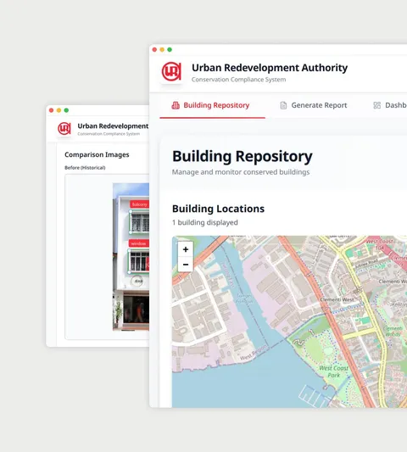
Task: Select the Building Repository tab label
Action: pyautogui.click(x=216, y=105)
